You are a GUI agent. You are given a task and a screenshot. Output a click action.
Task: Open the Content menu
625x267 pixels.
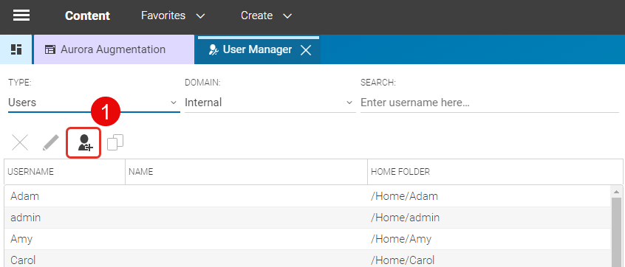click(x=87, y=16)
